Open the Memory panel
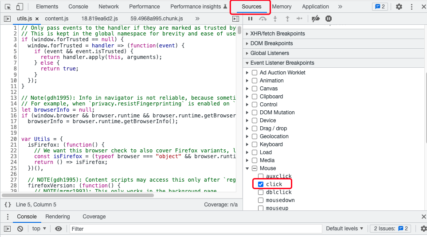 point(282,7)
